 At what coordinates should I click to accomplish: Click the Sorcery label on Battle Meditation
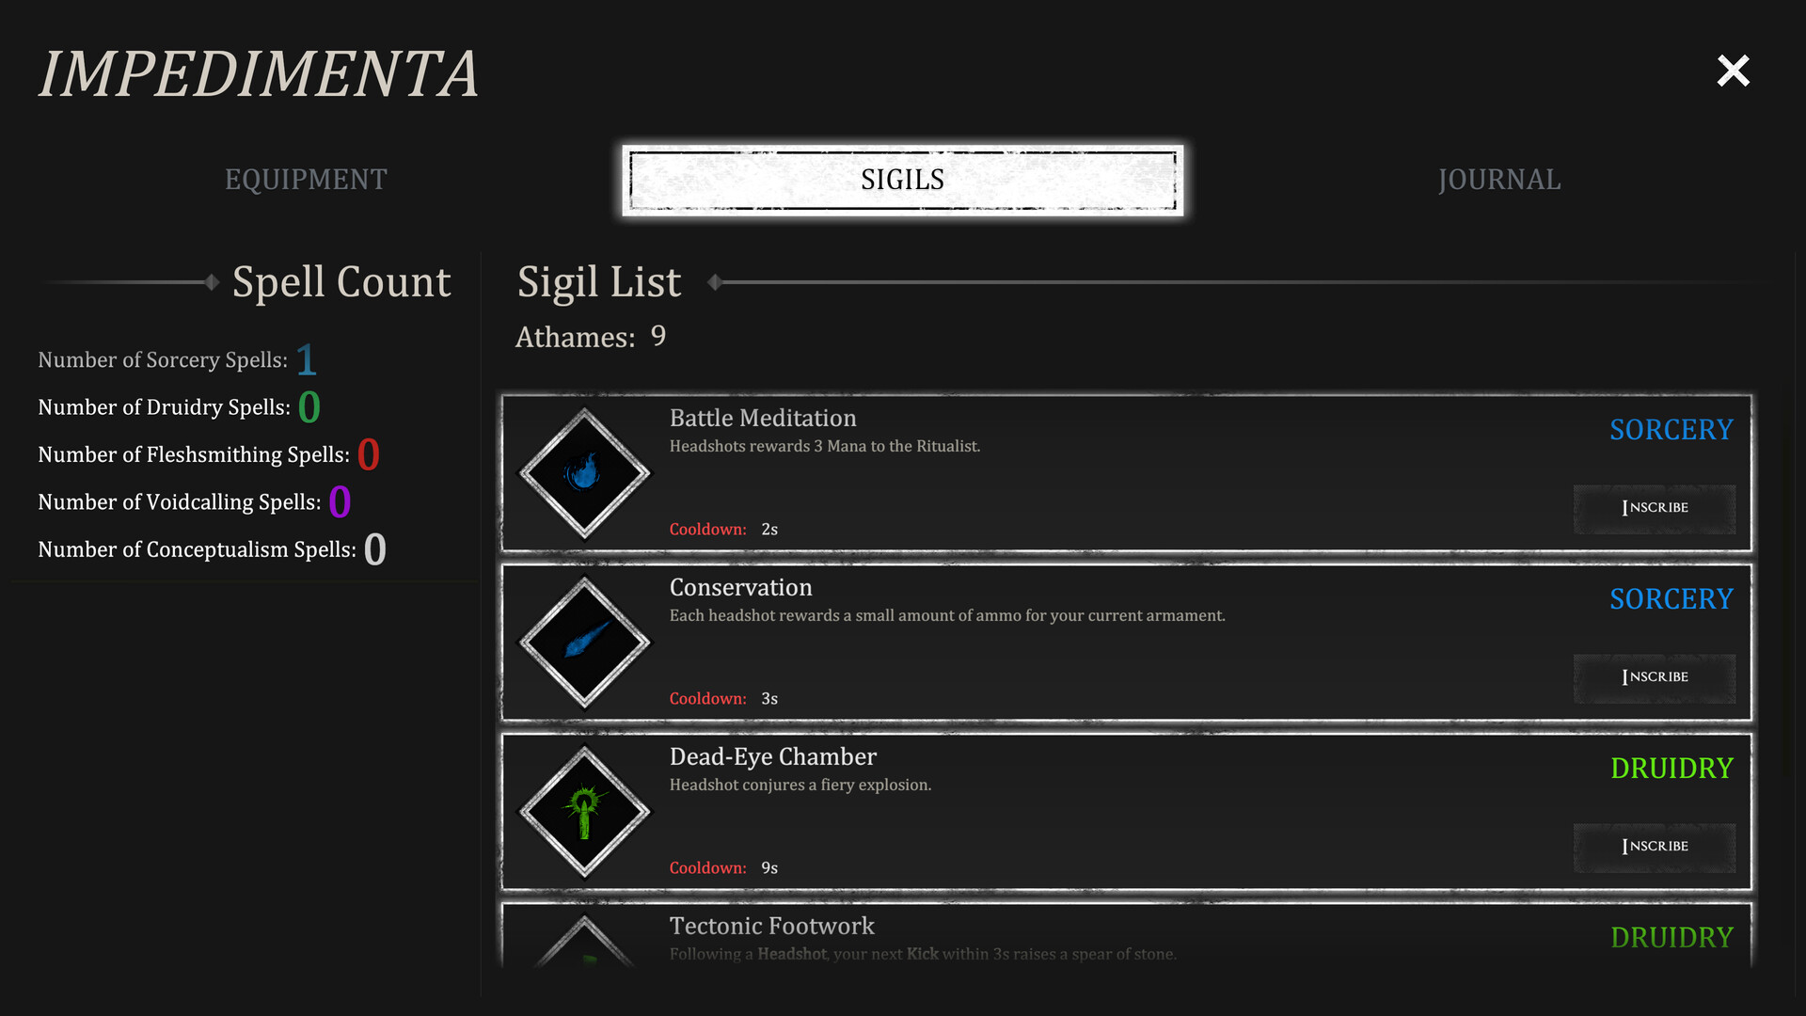[x=1671, y=430]
